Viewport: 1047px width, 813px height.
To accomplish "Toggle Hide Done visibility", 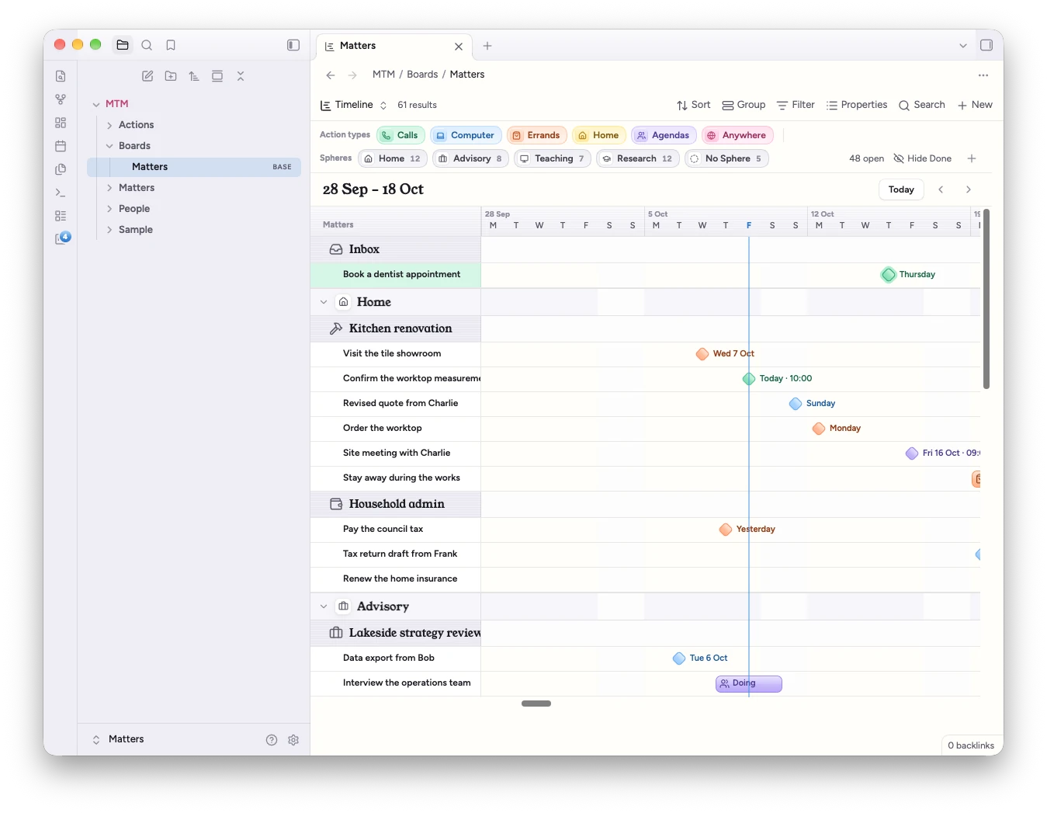I will [922, 158].
